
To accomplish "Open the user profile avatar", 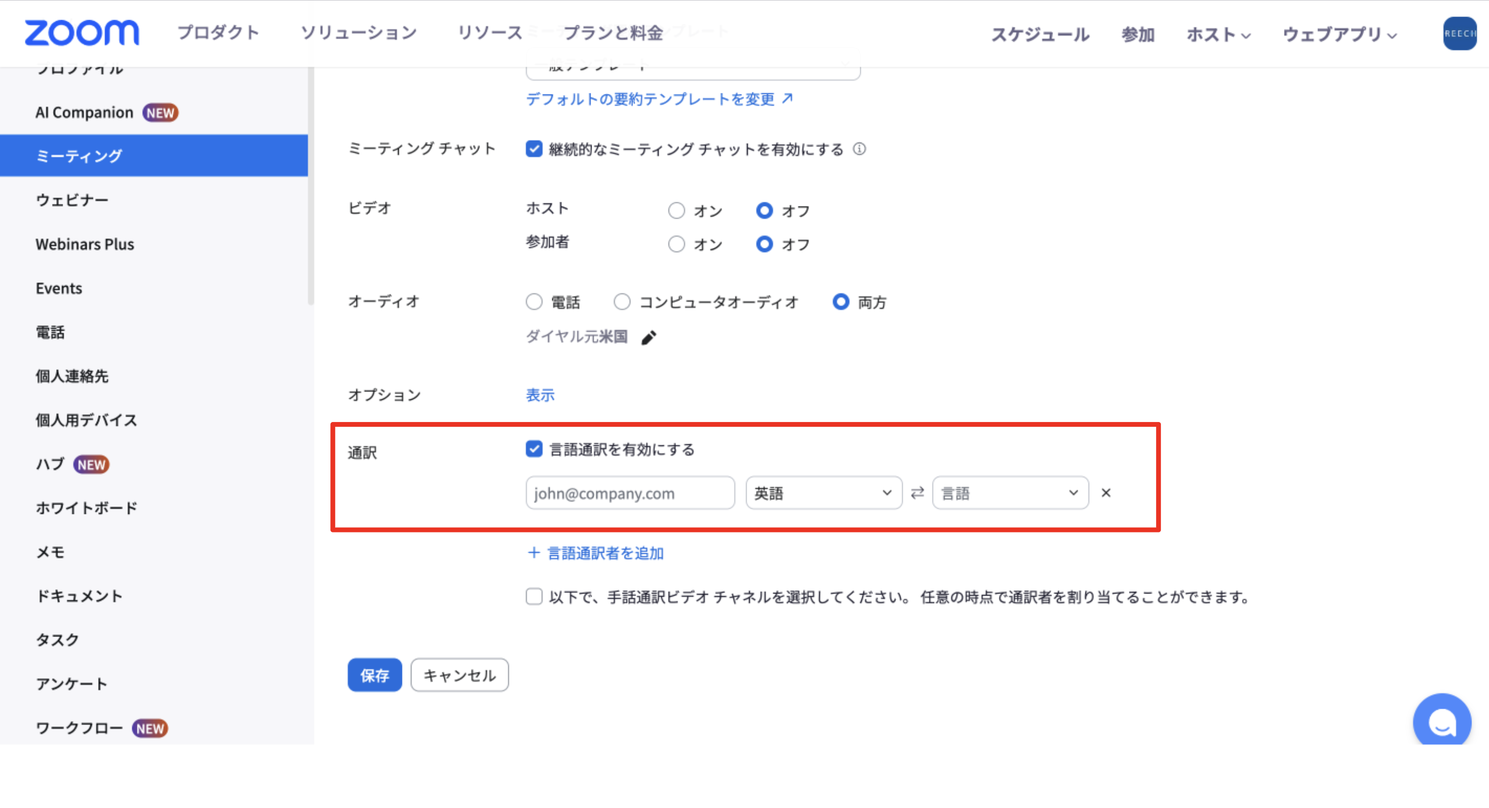I will pos(1459,33).
